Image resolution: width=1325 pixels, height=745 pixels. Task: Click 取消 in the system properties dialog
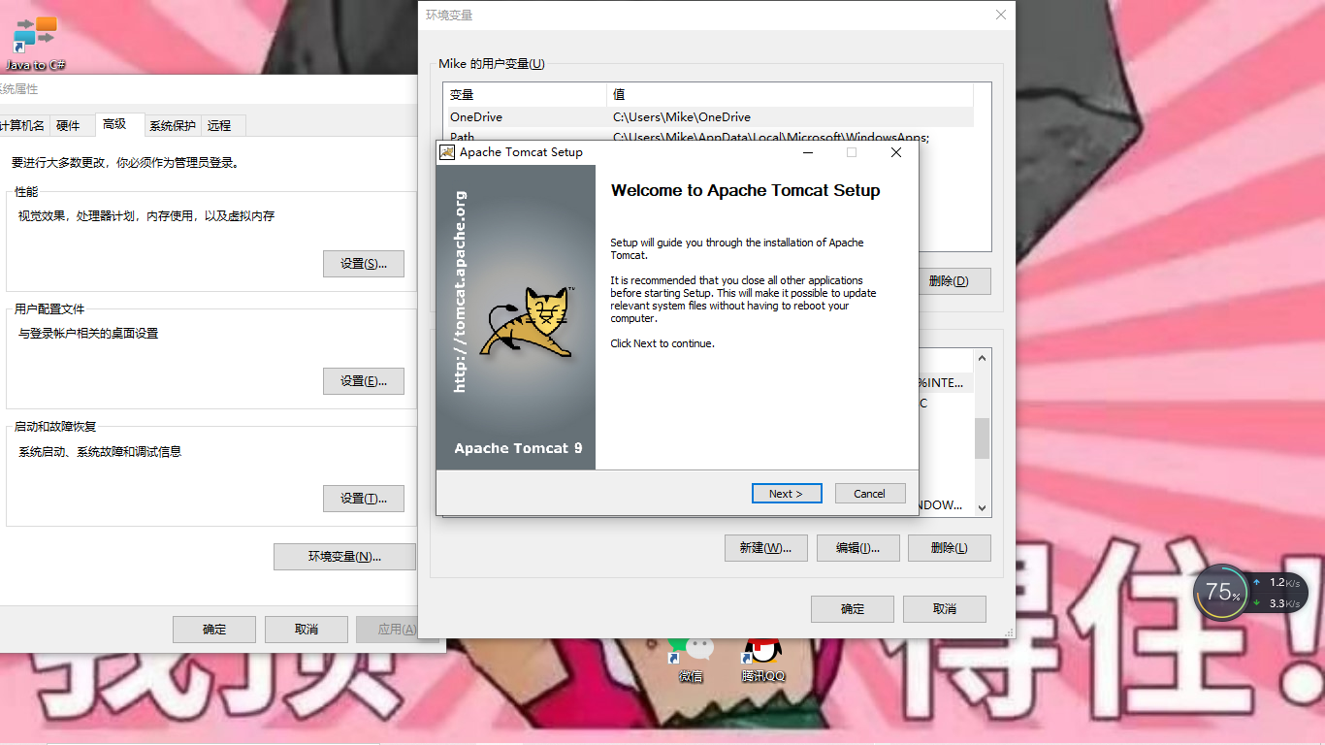pos(307,630)
